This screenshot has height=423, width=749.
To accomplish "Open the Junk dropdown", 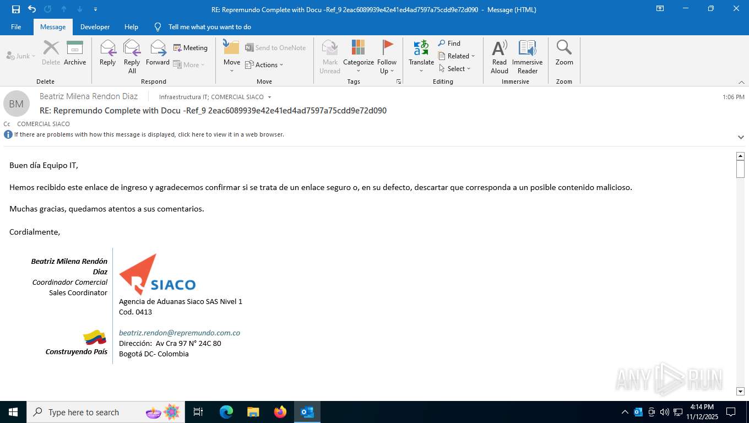I will (21, 56).
